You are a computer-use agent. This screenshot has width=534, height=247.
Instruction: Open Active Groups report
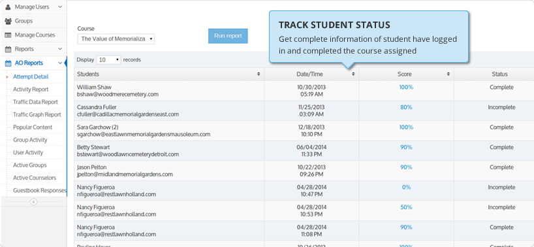tap(29, 165)
